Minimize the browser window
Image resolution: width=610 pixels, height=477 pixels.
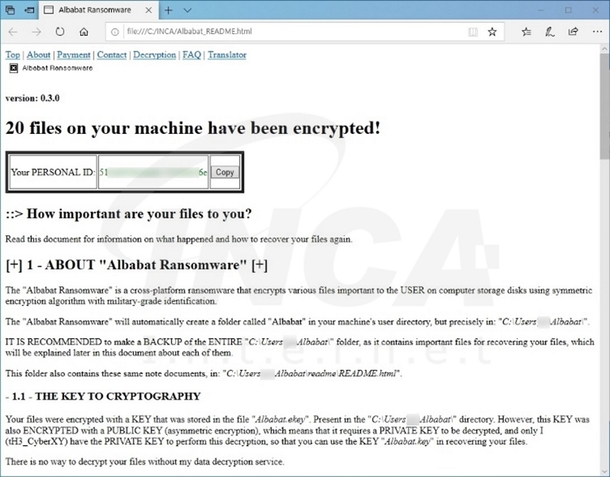pyautogui.click(x=541, y=10)
